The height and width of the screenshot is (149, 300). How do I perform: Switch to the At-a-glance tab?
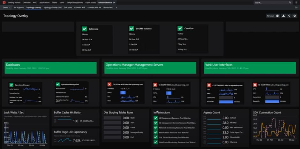[19, 8]
